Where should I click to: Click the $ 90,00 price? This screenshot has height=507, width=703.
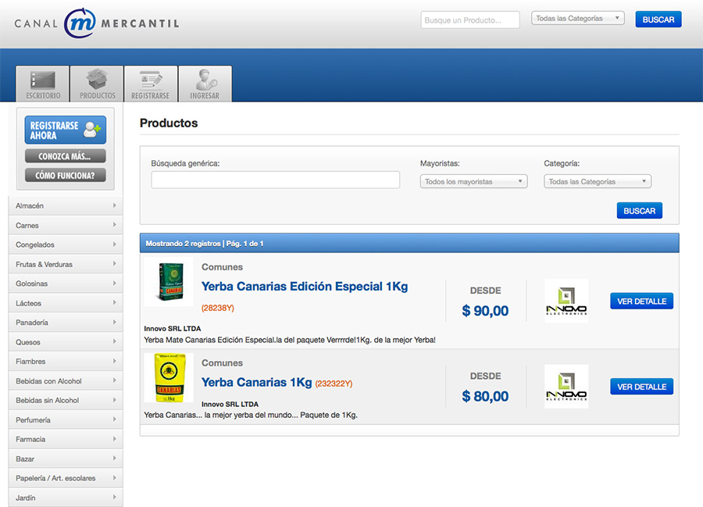pos(485,311)
